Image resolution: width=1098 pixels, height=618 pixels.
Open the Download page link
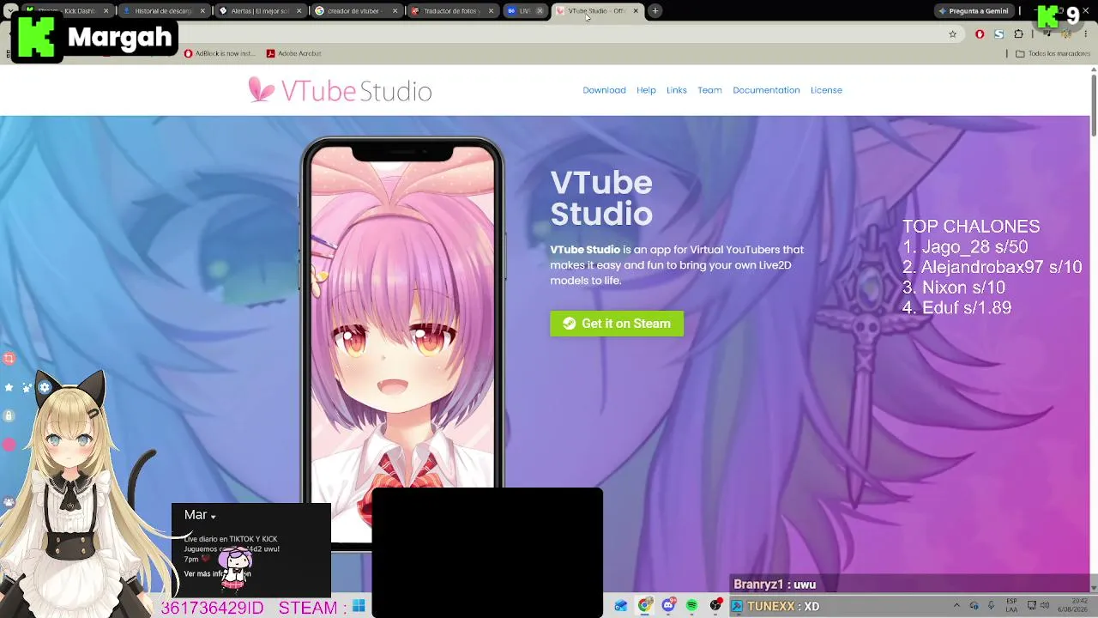(x=604, y=90)
